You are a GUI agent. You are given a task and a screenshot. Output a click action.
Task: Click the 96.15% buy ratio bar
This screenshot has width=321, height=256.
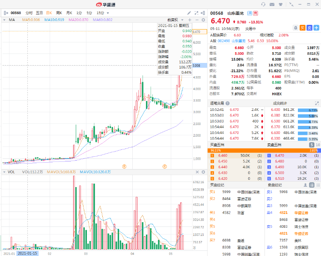point(262,151)
